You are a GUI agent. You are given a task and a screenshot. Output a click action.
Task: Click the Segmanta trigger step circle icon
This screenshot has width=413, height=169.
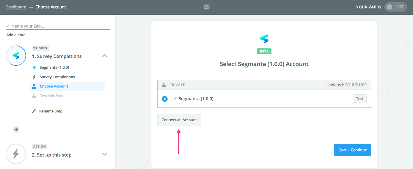tap(16, 56)
